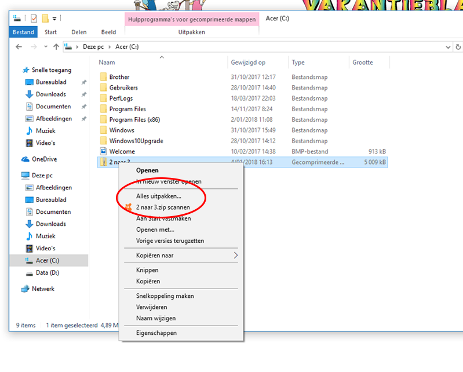Refresh the current folder view

[458, 47]
